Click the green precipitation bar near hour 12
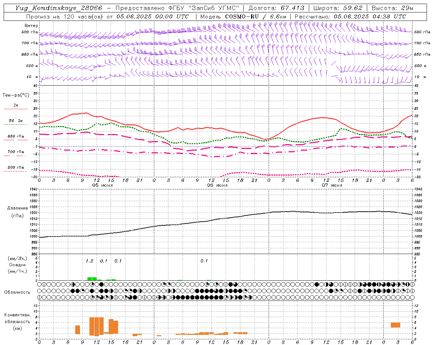432x345 pixels. 92,279
